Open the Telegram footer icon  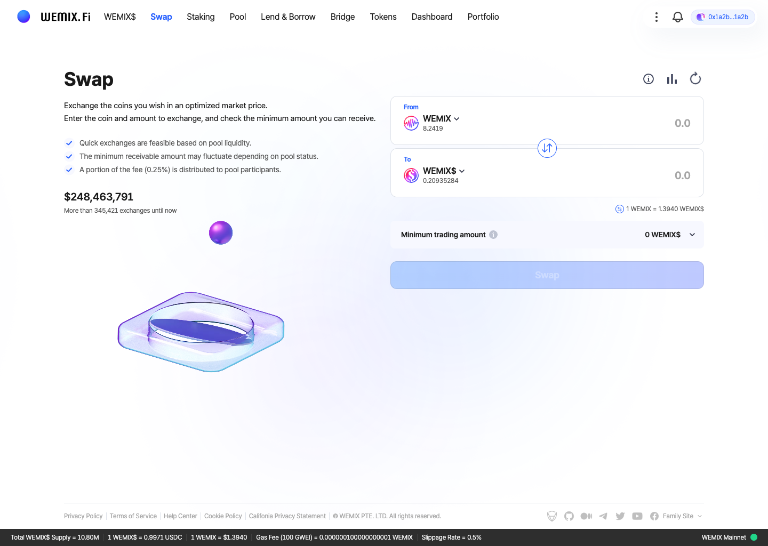[603, 516]
